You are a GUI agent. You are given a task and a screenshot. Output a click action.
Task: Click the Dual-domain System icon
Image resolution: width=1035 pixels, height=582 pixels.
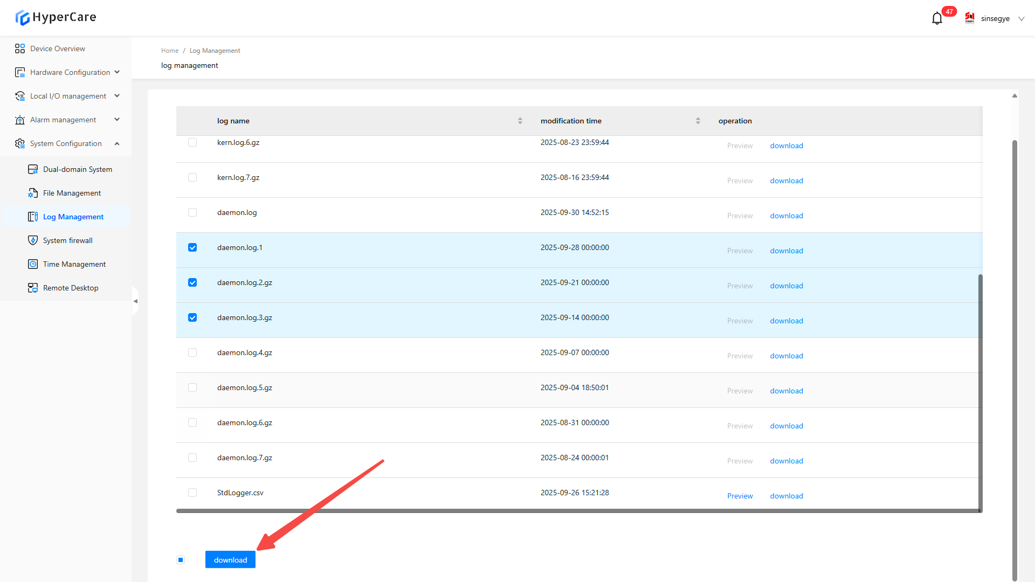tap(33, 169)
